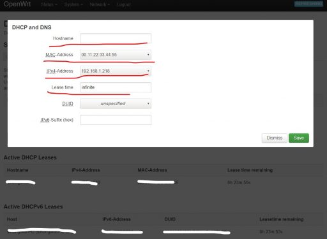
Task: Open the DUID dropdown set to unspecified
Action: click(116, 104)
